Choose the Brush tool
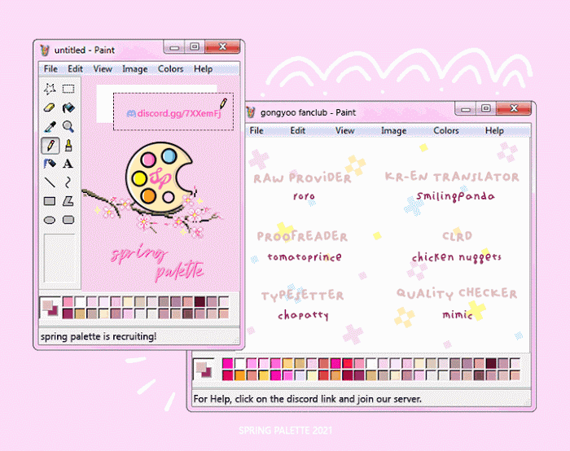Screen dimensions: 570x451 click(68, 145)
